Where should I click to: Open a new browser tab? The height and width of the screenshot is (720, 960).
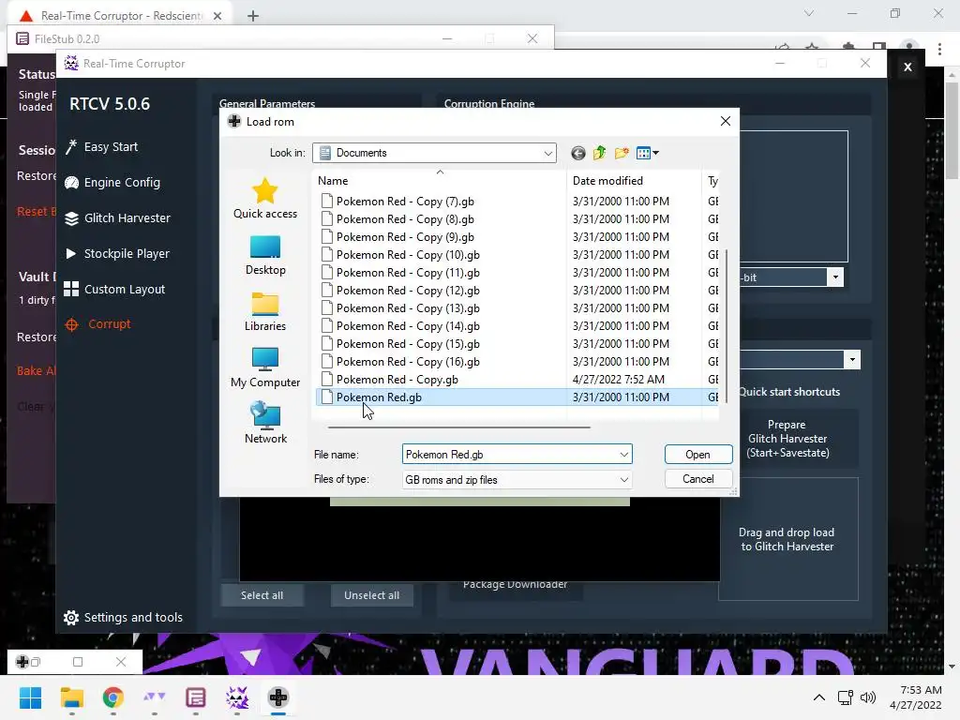click(253, 16)
